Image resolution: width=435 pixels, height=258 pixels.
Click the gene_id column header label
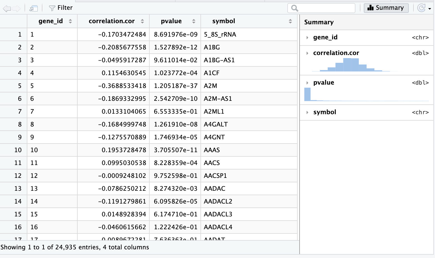[51, 21]
